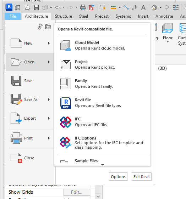
Task: Open the Measure tool dropdown arrow
Action: 120,7
